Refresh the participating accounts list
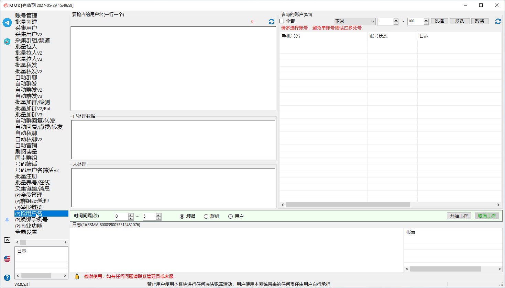 click(x=498, y=21)
